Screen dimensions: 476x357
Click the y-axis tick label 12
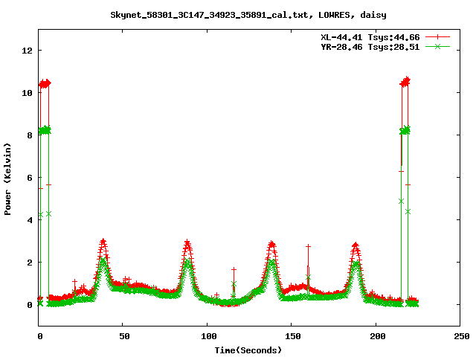[28, 51]
